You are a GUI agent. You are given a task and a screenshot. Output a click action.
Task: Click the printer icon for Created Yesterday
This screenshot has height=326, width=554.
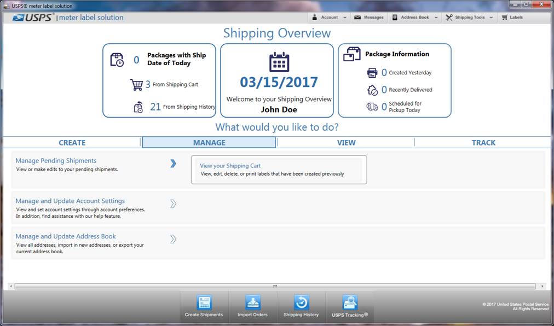pyautogui.click(x=372, y=73)
